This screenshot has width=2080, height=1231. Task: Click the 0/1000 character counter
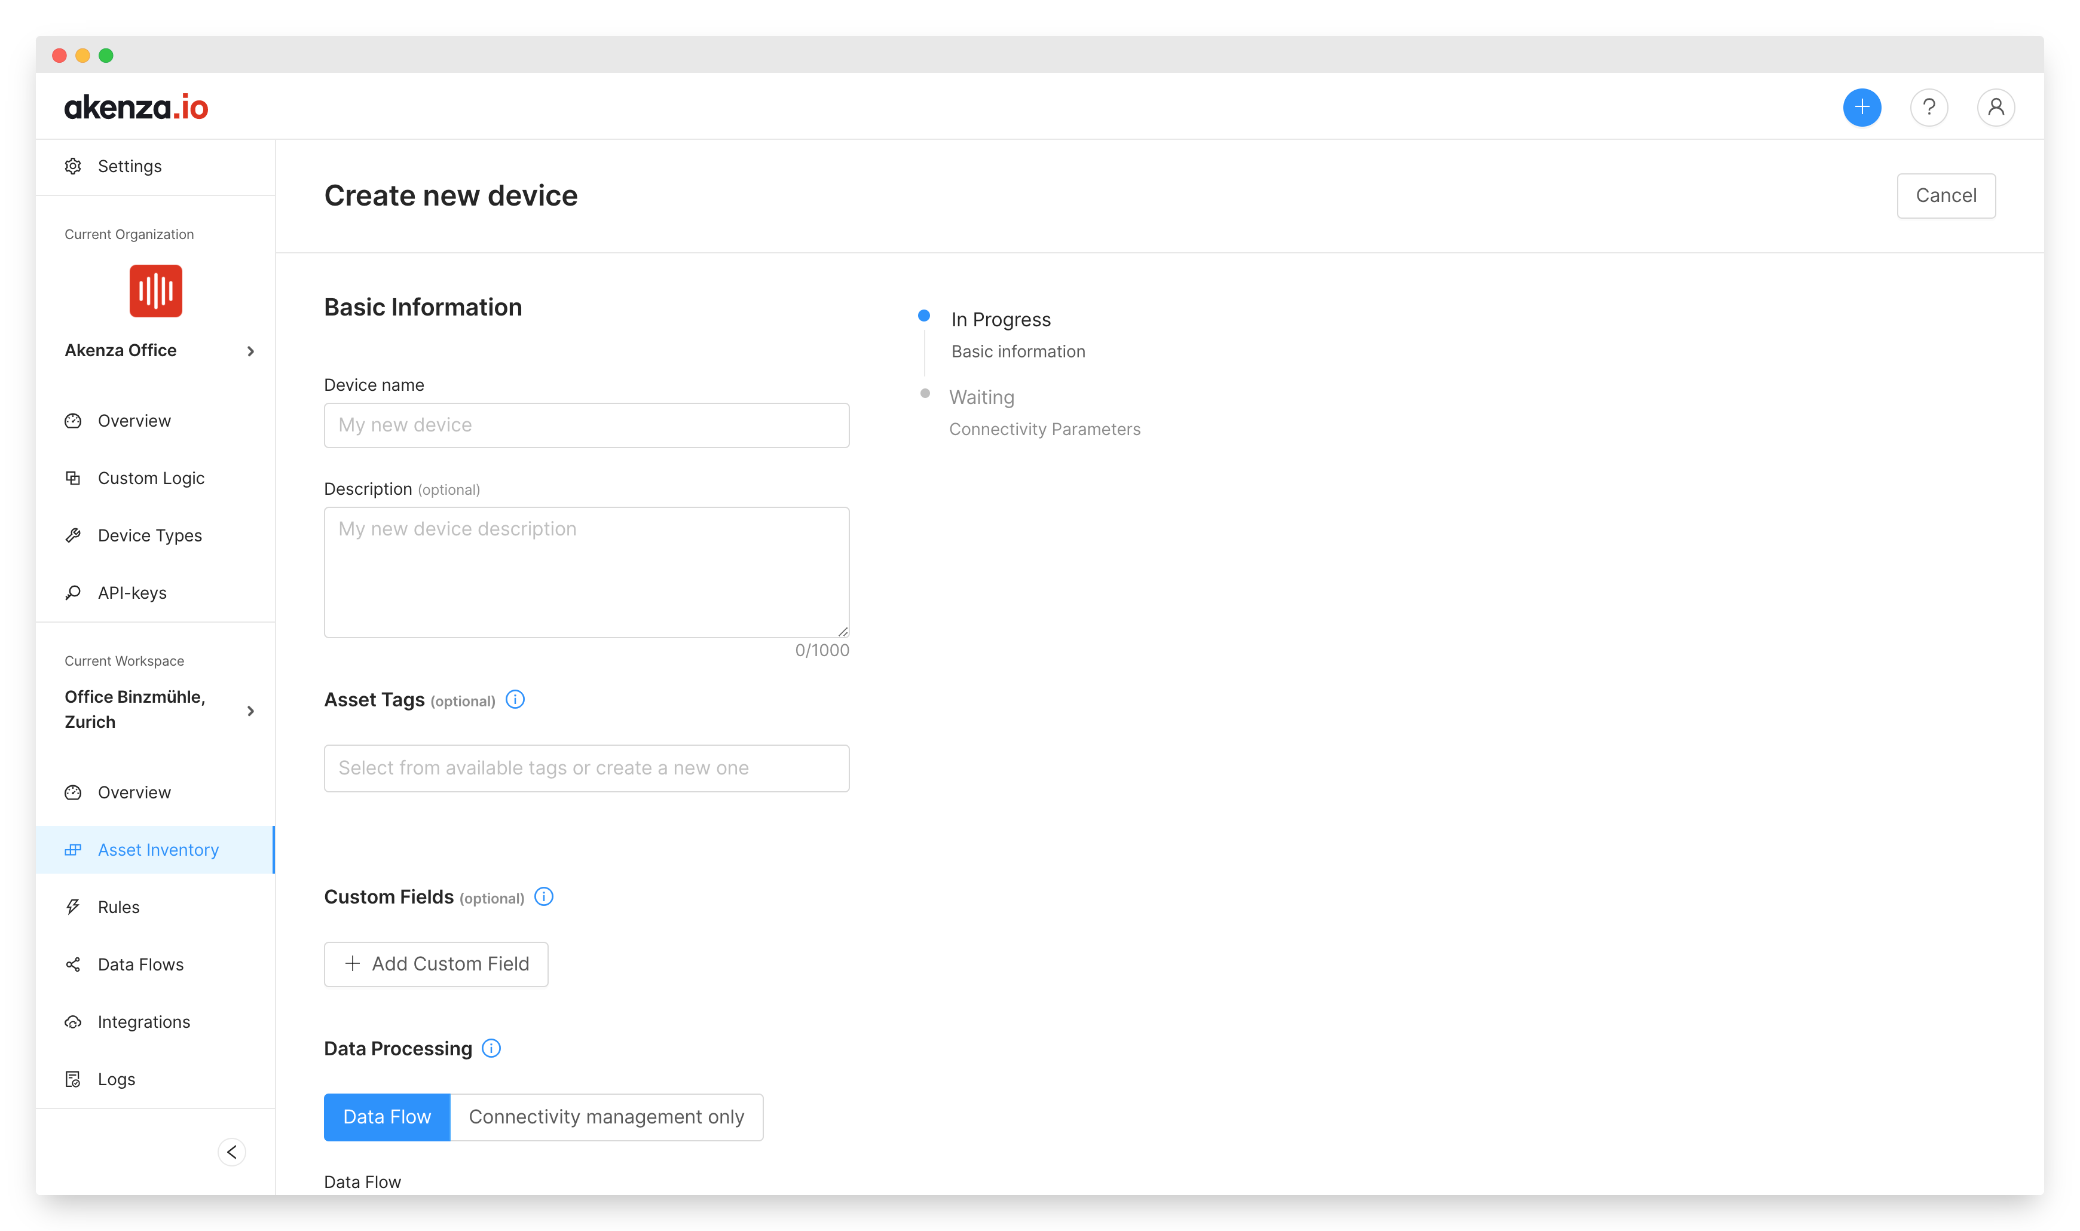click(x=821, y=650)
